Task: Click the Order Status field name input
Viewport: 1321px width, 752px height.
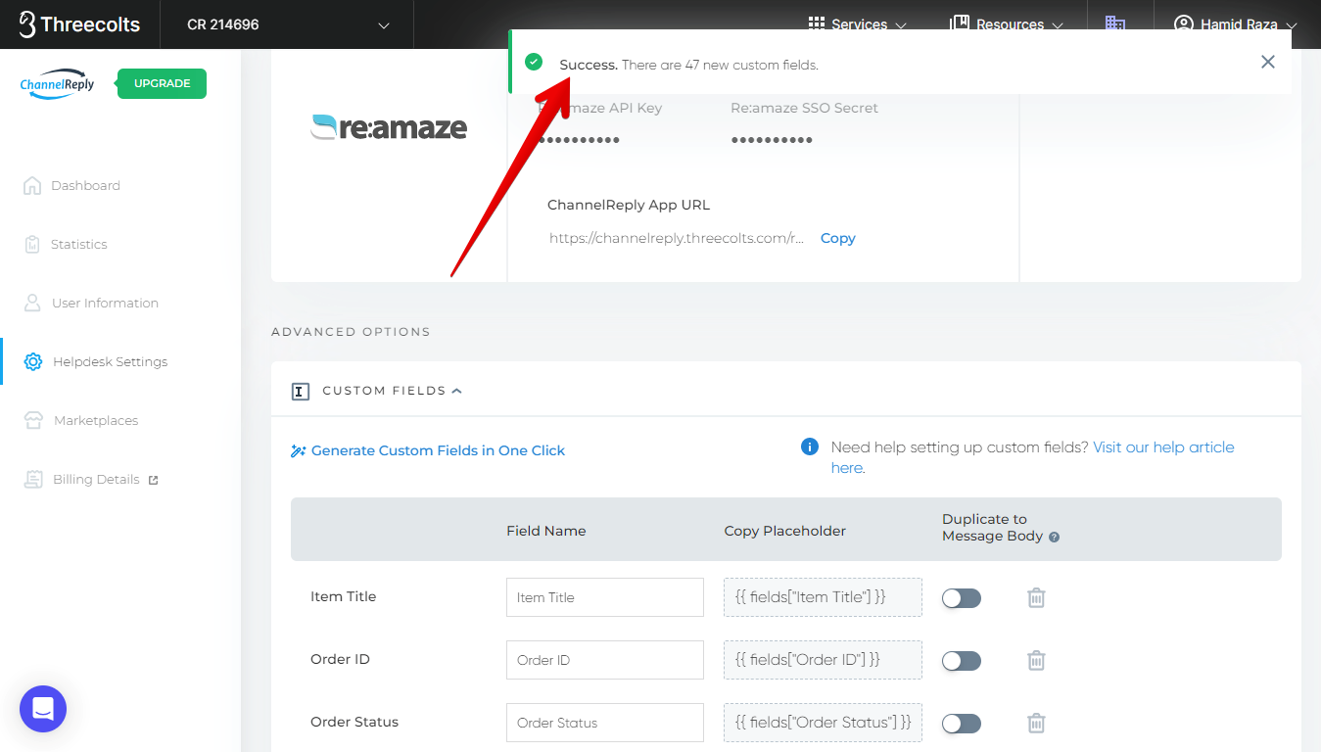Action: tap(605, 723)
